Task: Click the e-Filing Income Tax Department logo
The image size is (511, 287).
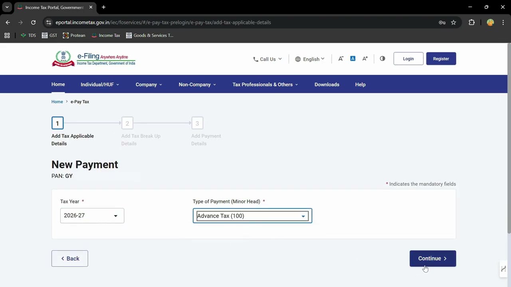Action: point(93,59)
